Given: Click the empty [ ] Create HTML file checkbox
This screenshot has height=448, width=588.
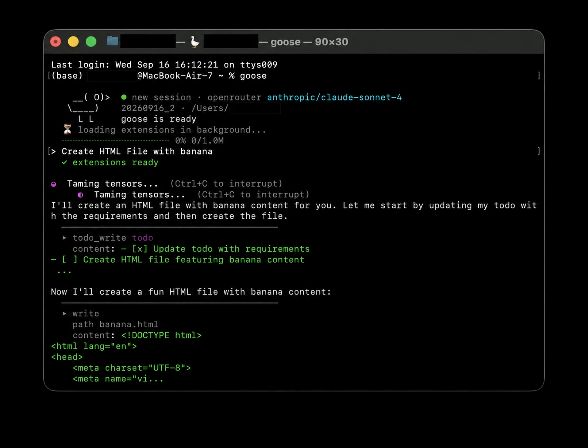Looking at the screenshot, I should point(70,259).
